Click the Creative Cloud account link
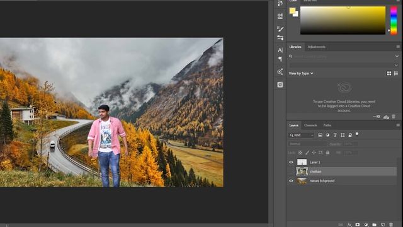 [x=344, y=106]
